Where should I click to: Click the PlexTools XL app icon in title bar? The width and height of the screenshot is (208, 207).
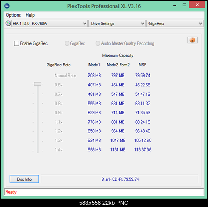(x=7, y=6)
